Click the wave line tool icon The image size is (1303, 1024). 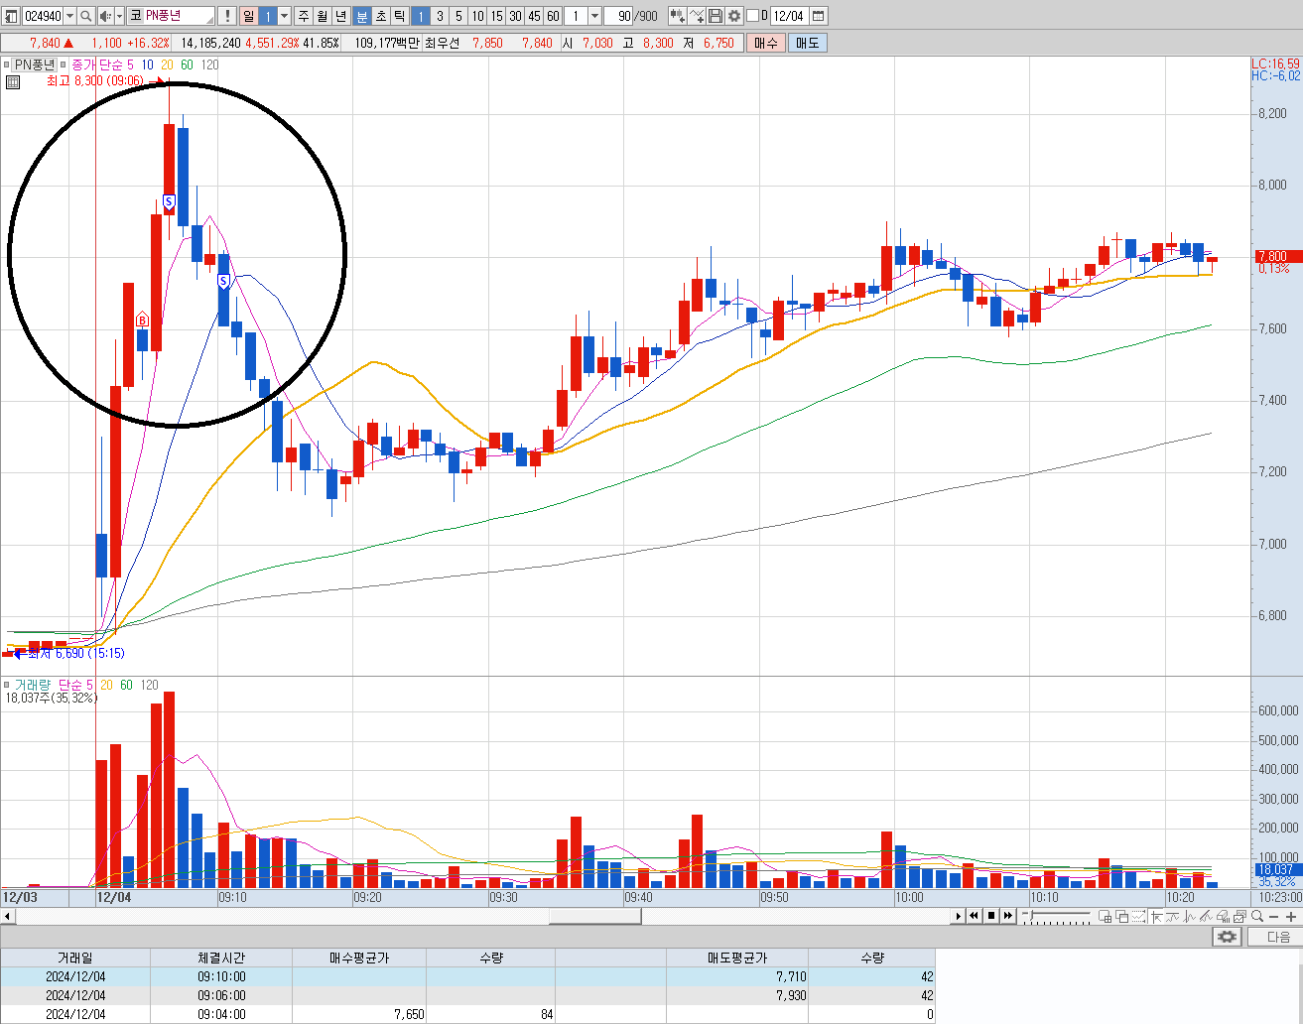[1172, 916]
